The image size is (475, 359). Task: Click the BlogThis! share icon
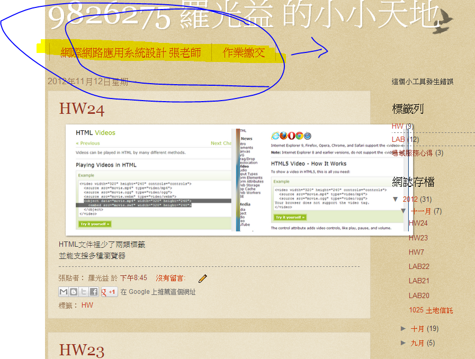pos(73,292)
